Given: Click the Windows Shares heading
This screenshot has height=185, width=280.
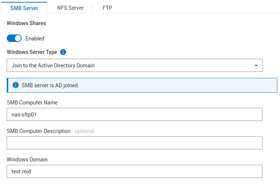Looking at the screenshot, I should point(27,23).
